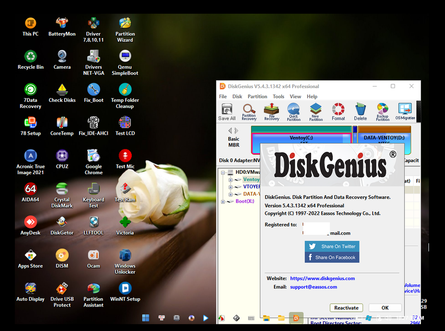445x331 pixels.
Task: Open Google Chrome desktop icon
Action: pyautogui.click(x=94, y=163)
